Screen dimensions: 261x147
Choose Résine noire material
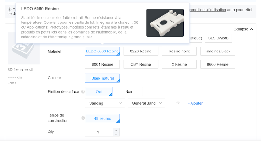point(179,51)
